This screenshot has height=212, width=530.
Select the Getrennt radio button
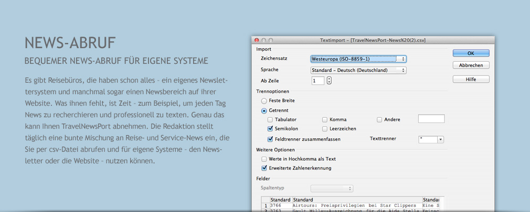click(264, 110)
